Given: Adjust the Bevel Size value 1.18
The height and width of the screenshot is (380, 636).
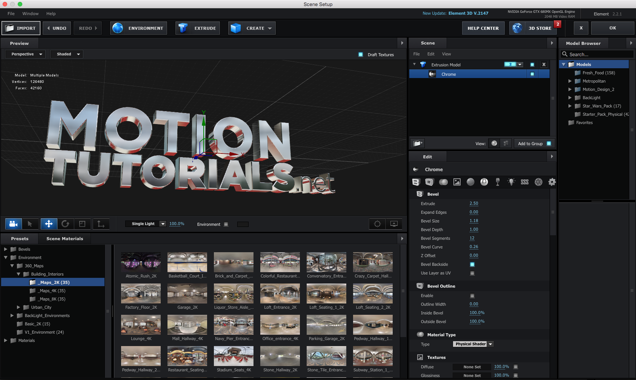Looking at the screenshot, I should point(474,221).
